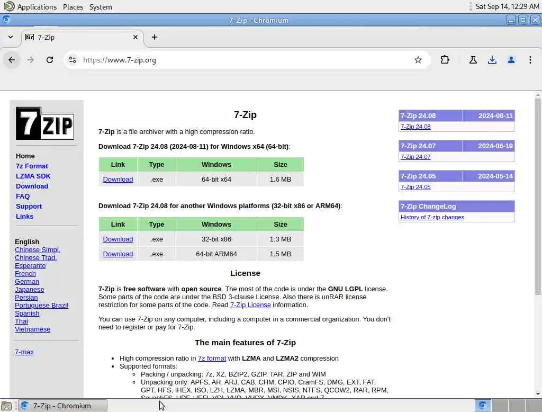Switch to the 7-Zip tab
This screenshot has height=412, width=542.
pyautogui.click(x=82, y=37)
